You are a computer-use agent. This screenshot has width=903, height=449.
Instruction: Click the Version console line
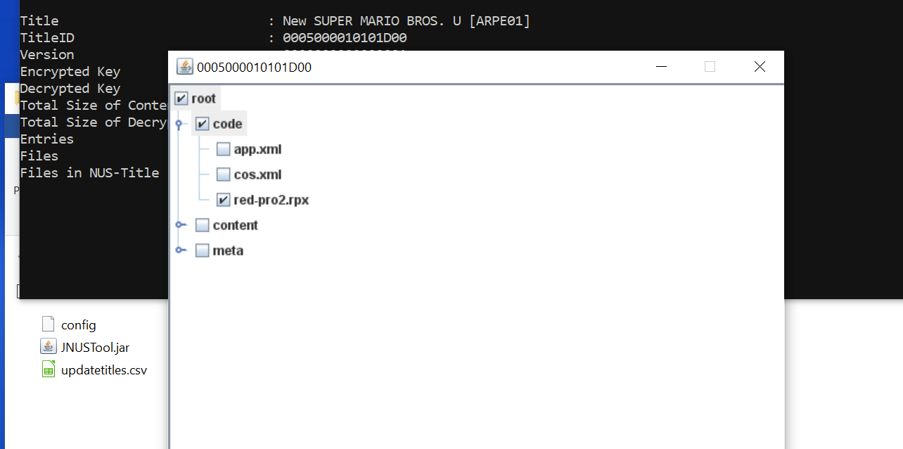click(46, 55)
